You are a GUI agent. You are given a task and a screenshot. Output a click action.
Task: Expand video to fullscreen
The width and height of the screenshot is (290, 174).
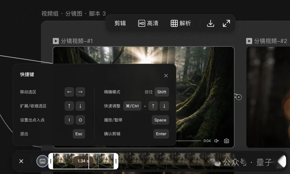pyautogui.click(x=226, y=24)
